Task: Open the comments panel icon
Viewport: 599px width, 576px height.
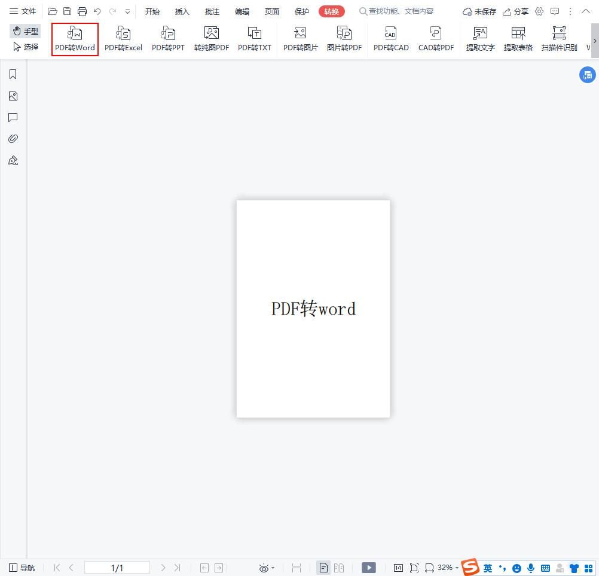Action: [13, 117]
